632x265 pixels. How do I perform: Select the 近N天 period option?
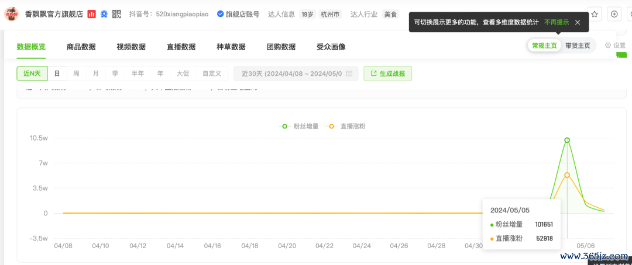[x=32, y=74]
